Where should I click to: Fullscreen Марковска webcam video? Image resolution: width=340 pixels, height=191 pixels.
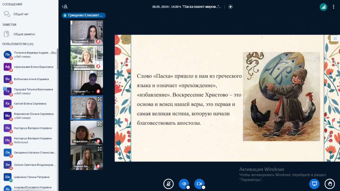[x=100, y=124]
